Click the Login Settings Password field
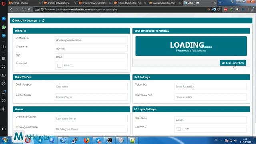 coord(214,129)
